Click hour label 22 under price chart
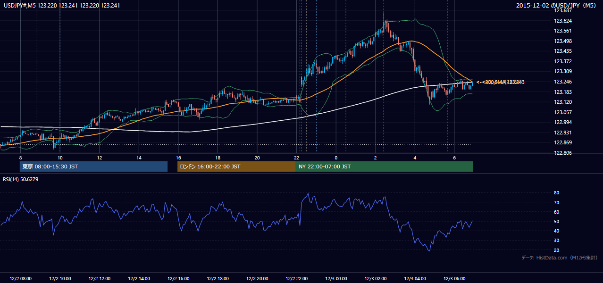This screenshot has height=283, width=603. 297,158
